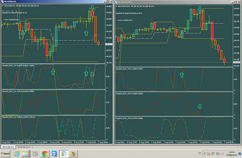Open the Windows Start menu

[5, 153]
